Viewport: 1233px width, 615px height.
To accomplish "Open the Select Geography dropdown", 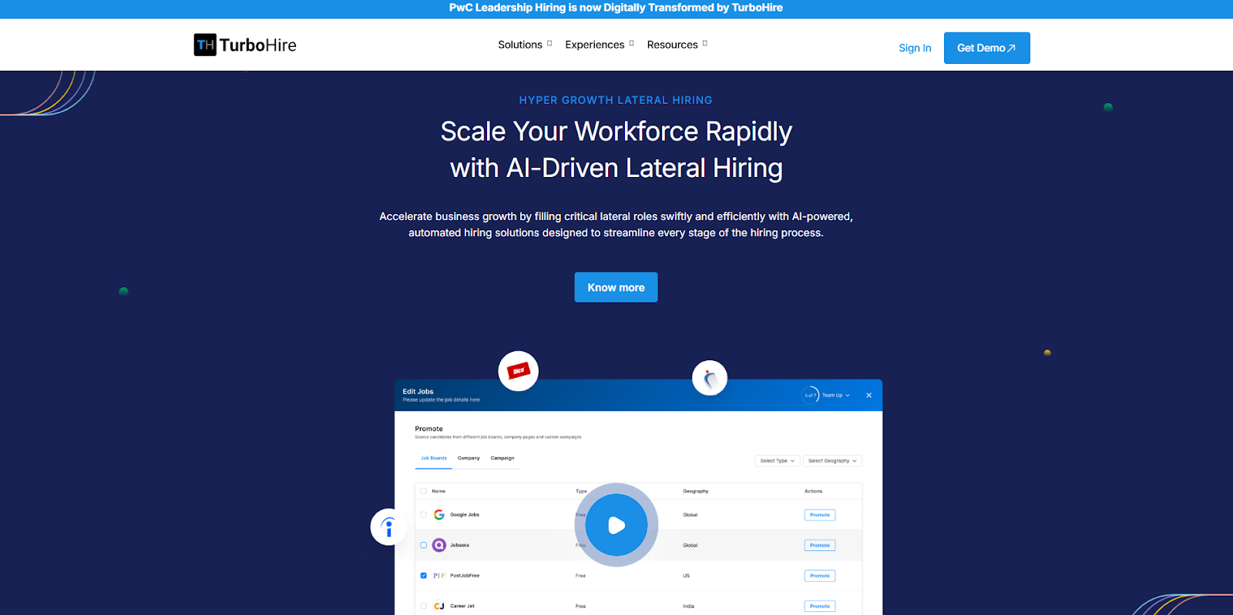I will [832, 460].
